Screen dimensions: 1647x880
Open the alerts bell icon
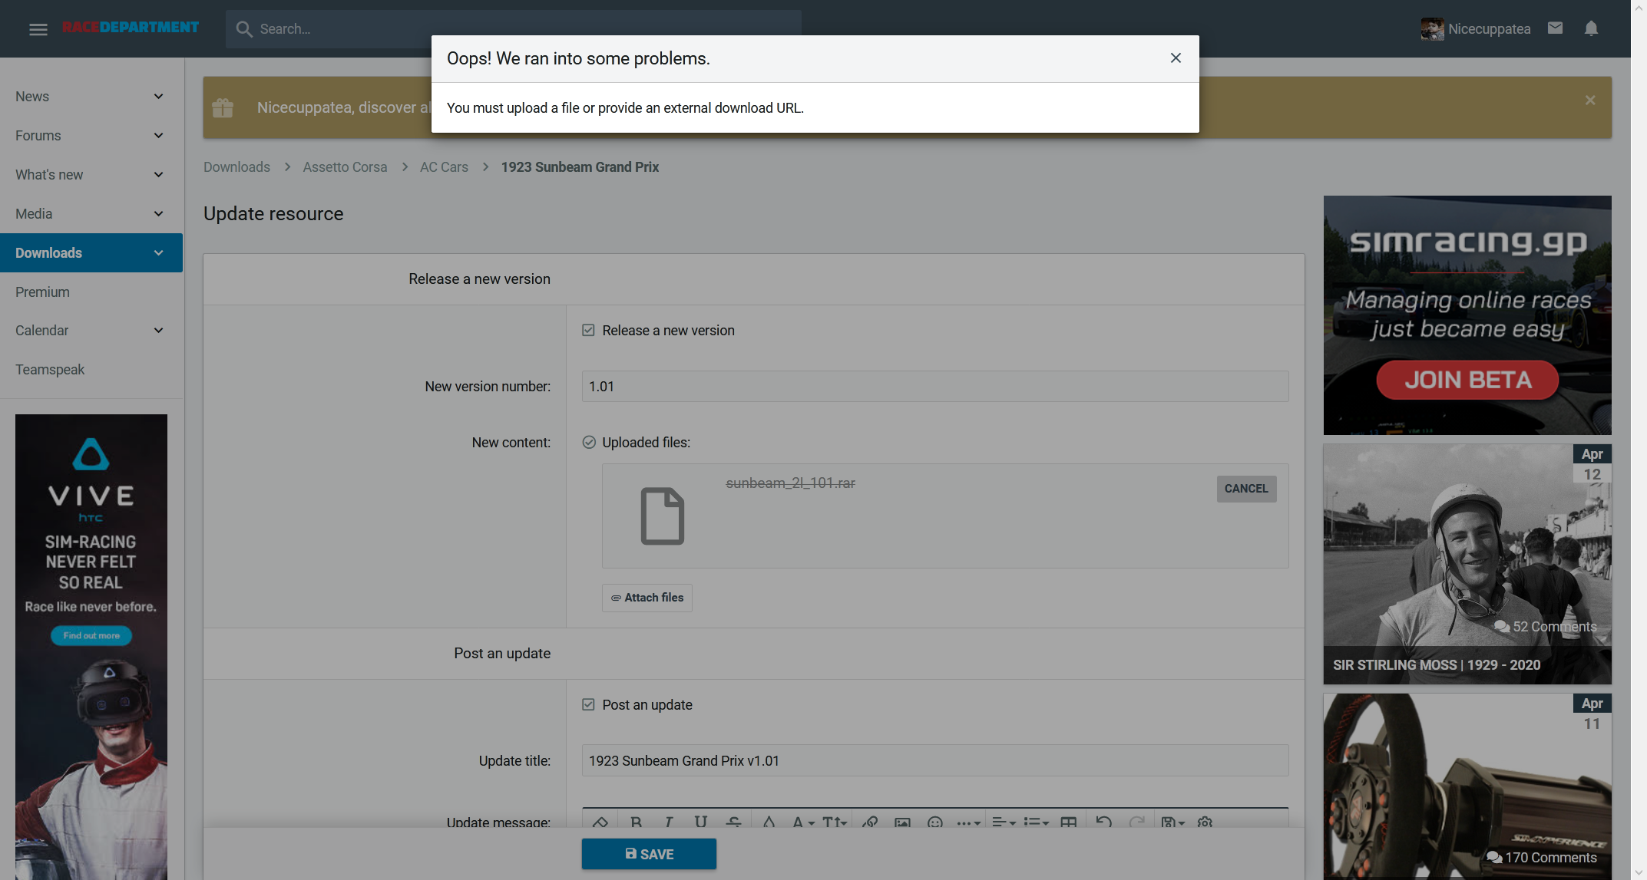(x=1591, y=28)
